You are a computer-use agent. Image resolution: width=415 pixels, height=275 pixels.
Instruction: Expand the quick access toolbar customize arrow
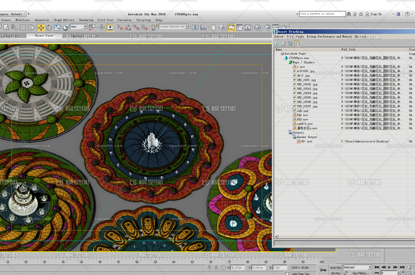29,14
